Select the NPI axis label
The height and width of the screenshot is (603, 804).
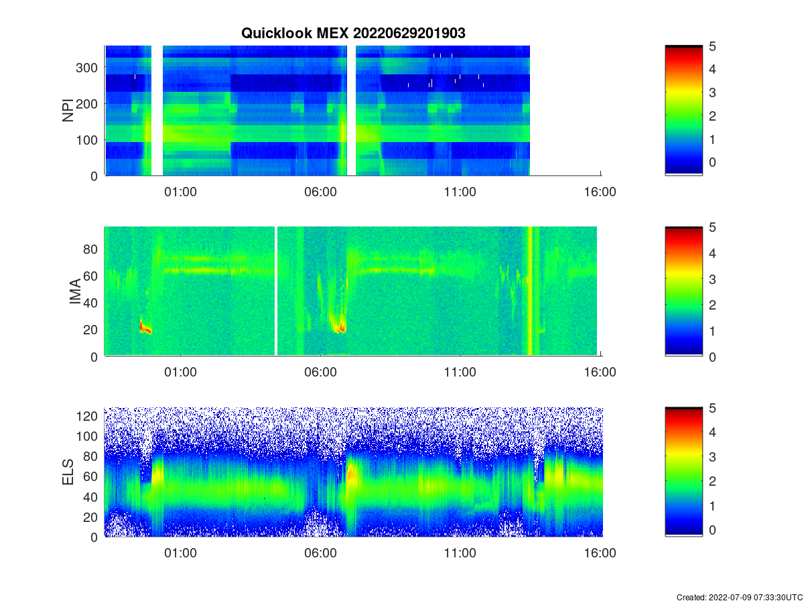click(68, 111)
